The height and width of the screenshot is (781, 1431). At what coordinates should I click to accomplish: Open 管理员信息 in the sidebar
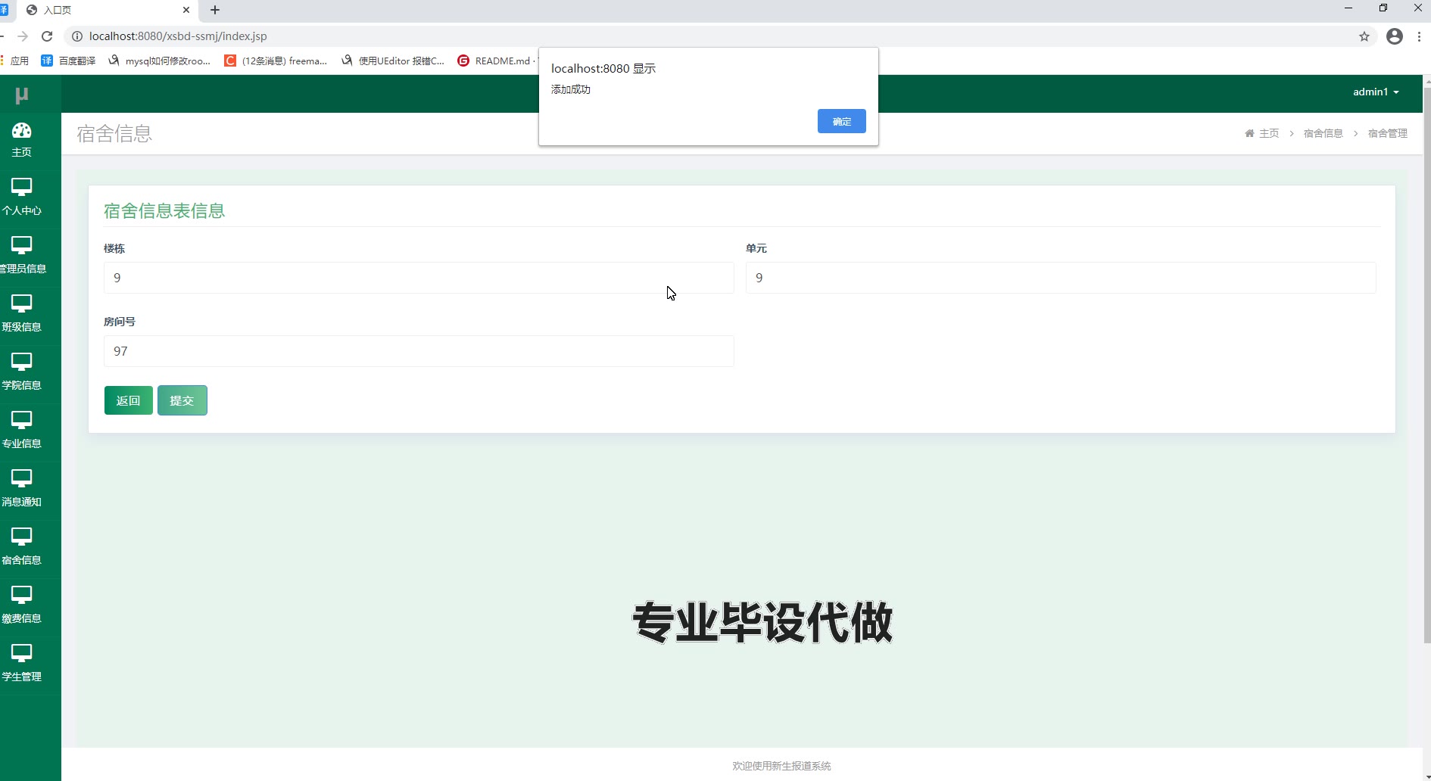pos(21,256)
